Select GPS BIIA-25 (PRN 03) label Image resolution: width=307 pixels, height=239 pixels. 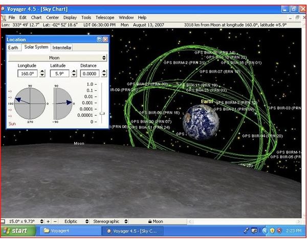click(206, 90)
